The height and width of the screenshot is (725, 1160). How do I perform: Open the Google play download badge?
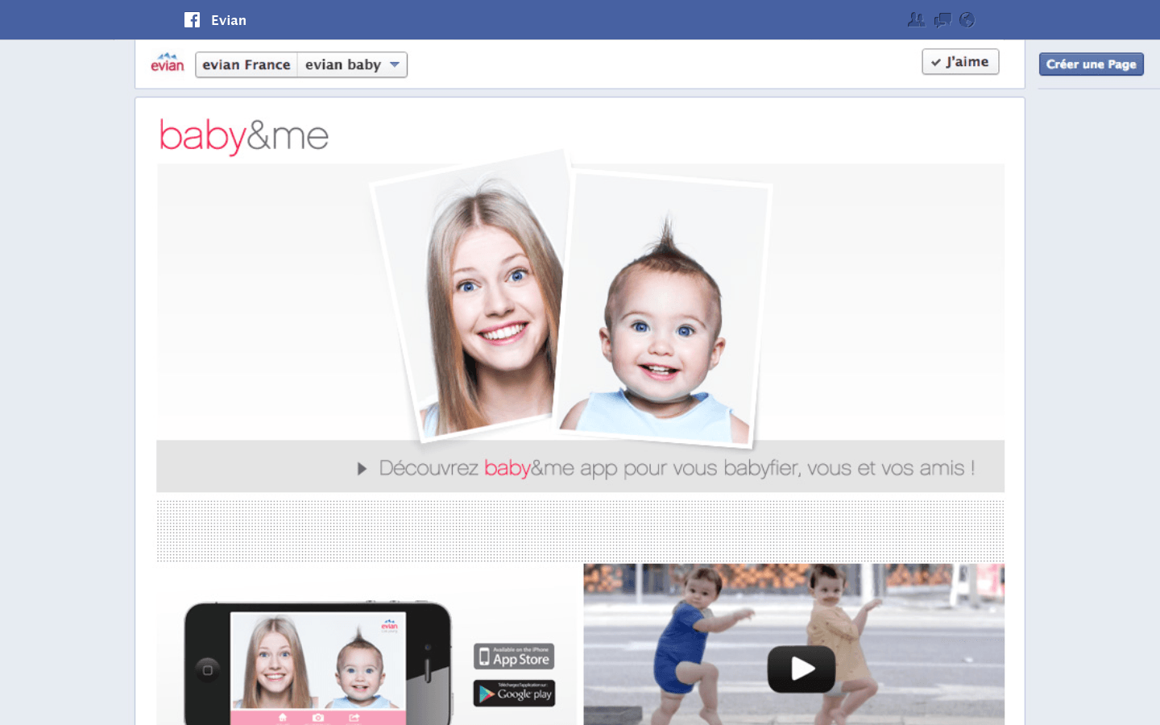point(514,694)
